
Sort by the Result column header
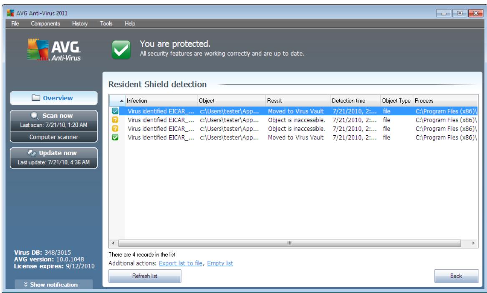pos(298,101)
